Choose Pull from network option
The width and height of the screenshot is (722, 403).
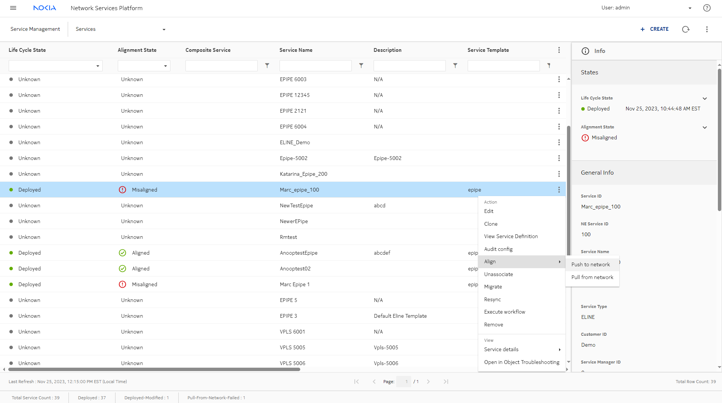592,277
